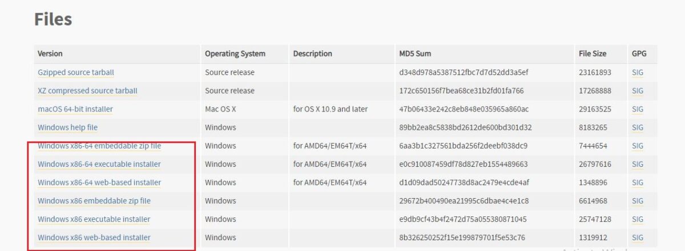Download Windows x86 embeddable zip file
The width and height of the screenshot is (685, 251).
click(94, 201)
